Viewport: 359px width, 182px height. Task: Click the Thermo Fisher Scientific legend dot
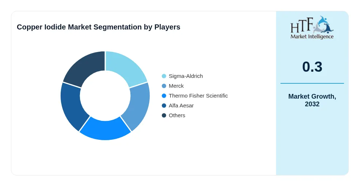pos(164,96)
